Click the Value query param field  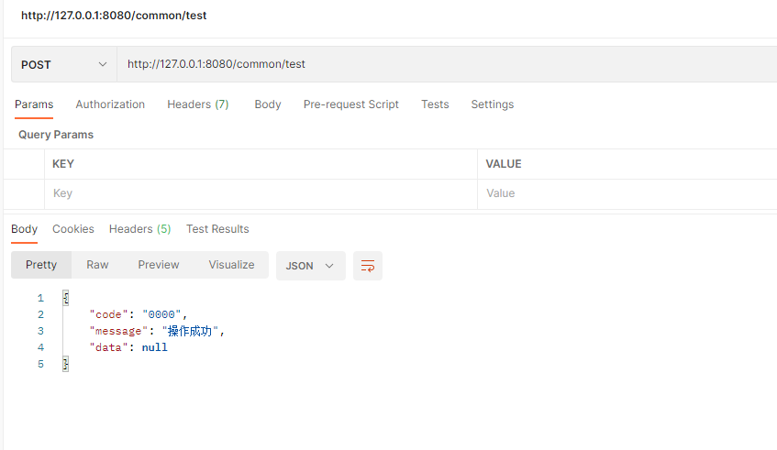(x=627, y=193)
